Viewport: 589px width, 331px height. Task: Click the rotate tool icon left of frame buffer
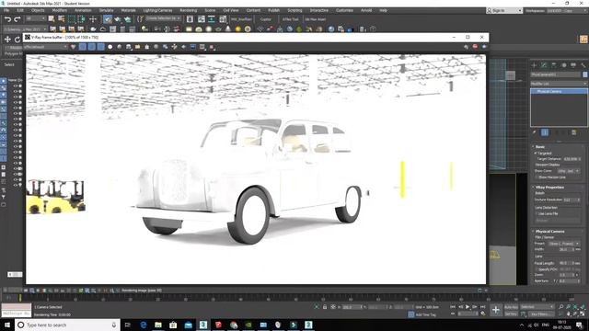(17, 39)
